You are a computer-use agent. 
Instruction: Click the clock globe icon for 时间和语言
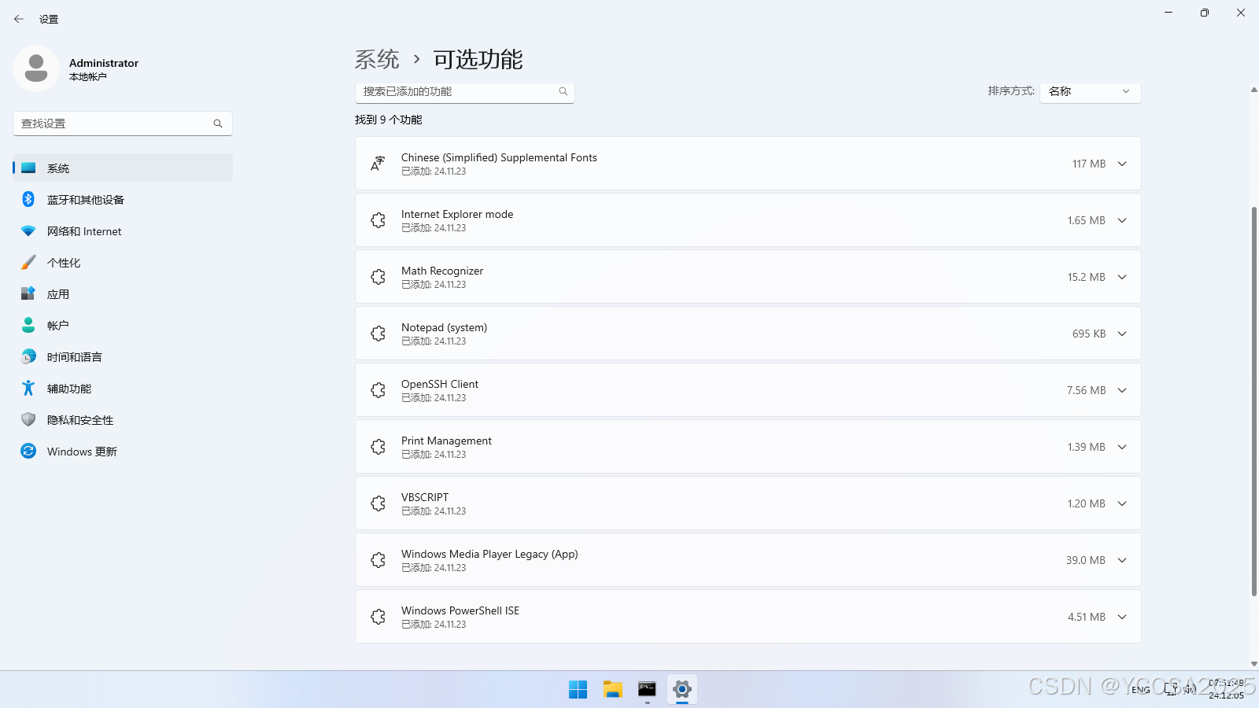[28, 356]
